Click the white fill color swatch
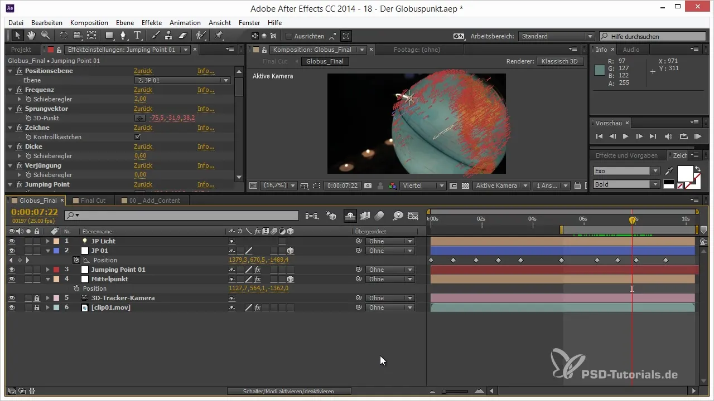 tap(684, 173)
